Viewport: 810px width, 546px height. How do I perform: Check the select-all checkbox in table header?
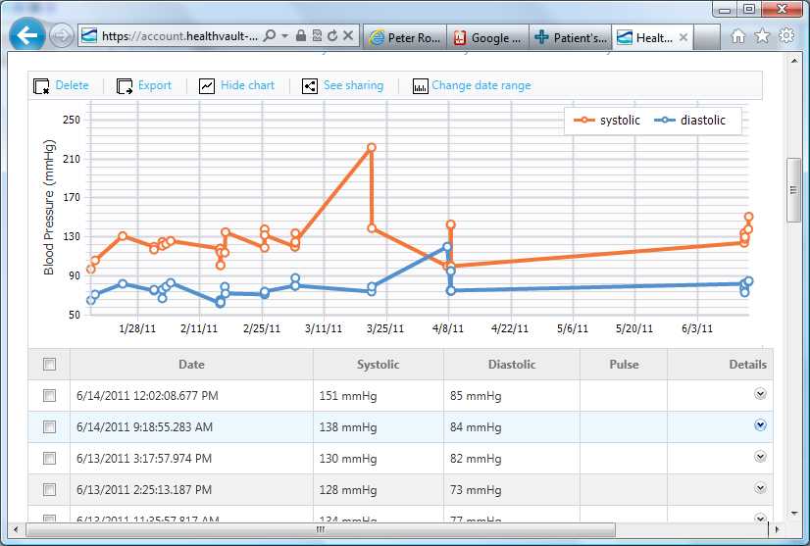point(50,365)
